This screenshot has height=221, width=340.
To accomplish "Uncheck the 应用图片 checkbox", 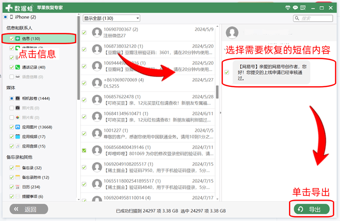I will pos(11,127).
